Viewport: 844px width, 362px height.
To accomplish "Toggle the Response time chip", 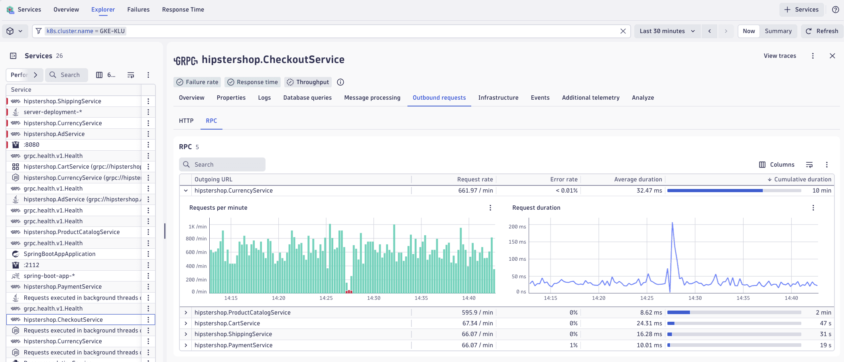I will pos(252,82).
